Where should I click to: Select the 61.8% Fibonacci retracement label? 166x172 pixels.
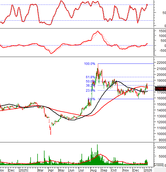pos(91,77)
